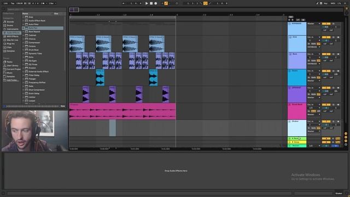Expand Beat Repeat device in browser

point(23,32)
